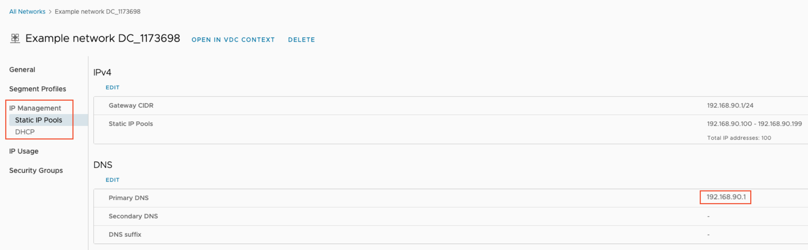Go to Segment Profiles section
The height and width of the screenshot is (250, 808).
[x=37, y=89]
